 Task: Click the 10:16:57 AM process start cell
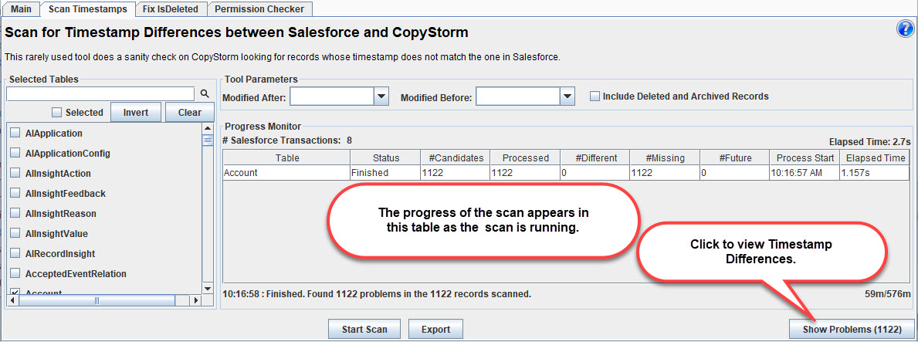(805, 173)
